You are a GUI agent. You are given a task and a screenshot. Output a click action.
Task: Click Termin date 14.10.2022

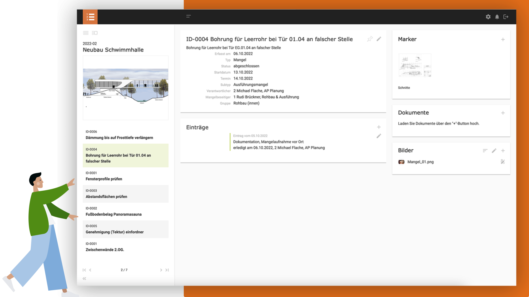(x=243, y=79)
